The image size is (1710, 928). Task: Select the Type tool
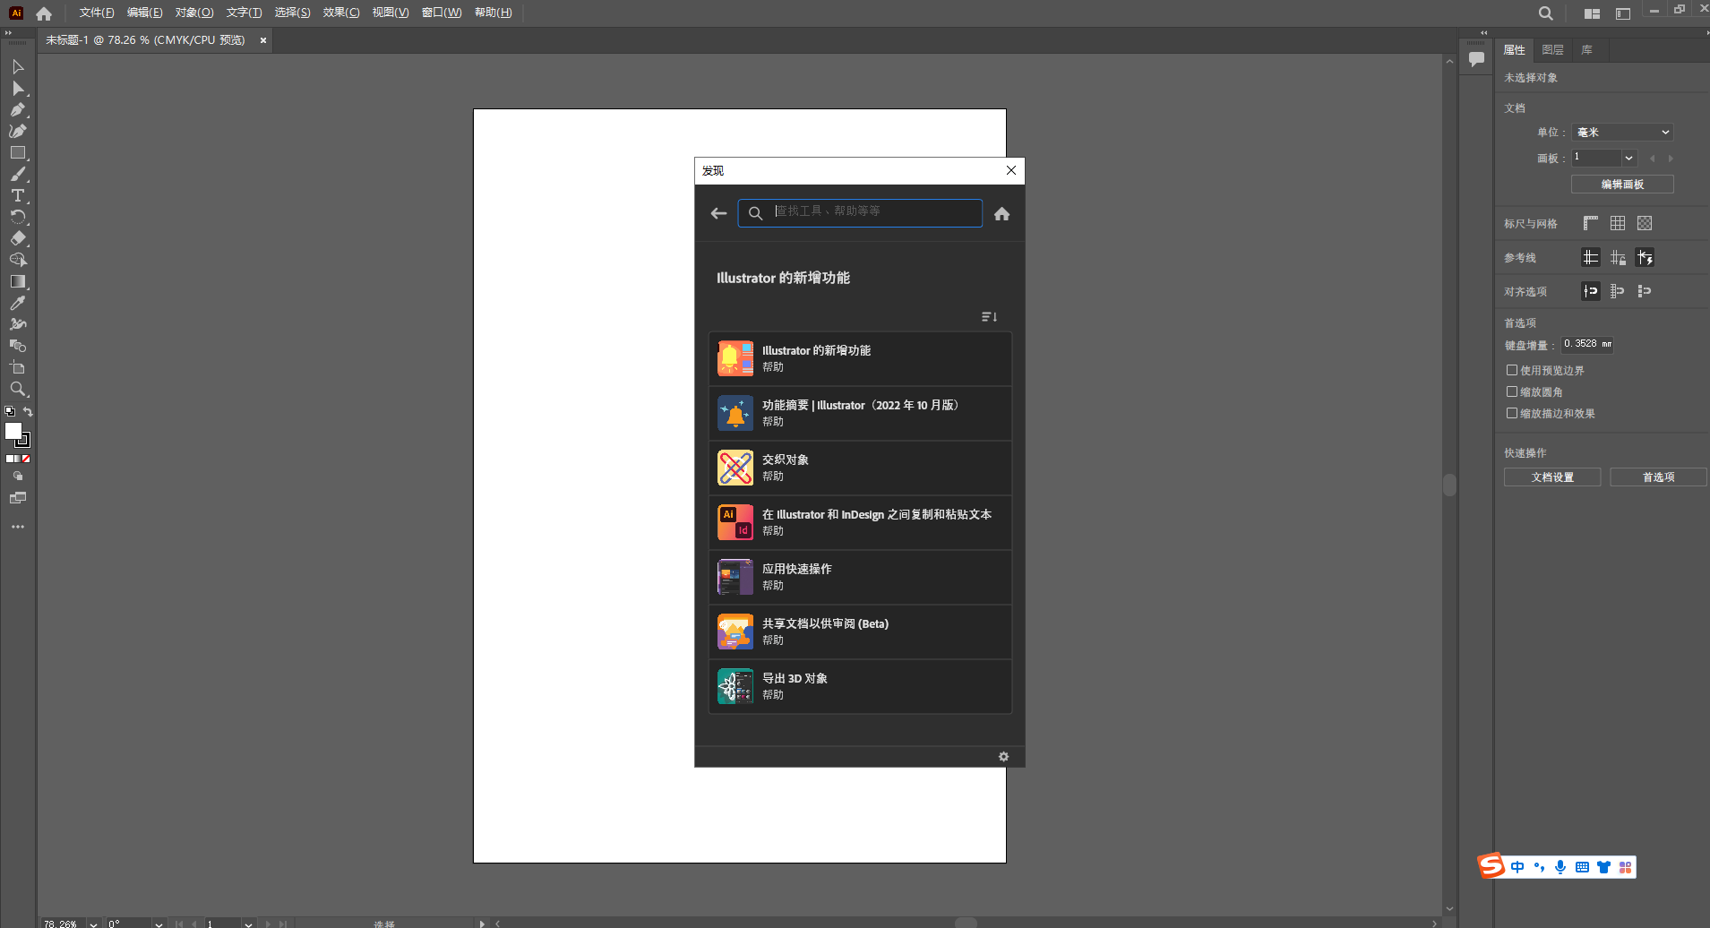(17, 196)
